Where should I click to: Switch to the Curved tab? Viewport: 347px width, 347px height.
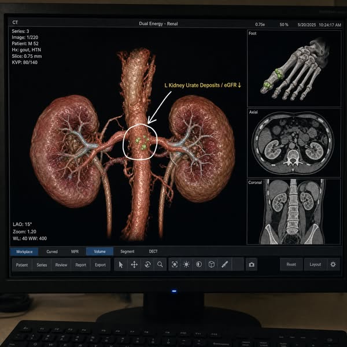[x=52, y=252]
